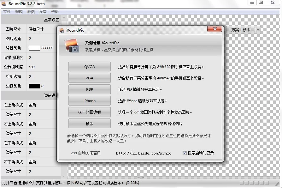282x188 pixels.
Task: Click the 绘制边框 value field
Action: (x=42, y=76)
